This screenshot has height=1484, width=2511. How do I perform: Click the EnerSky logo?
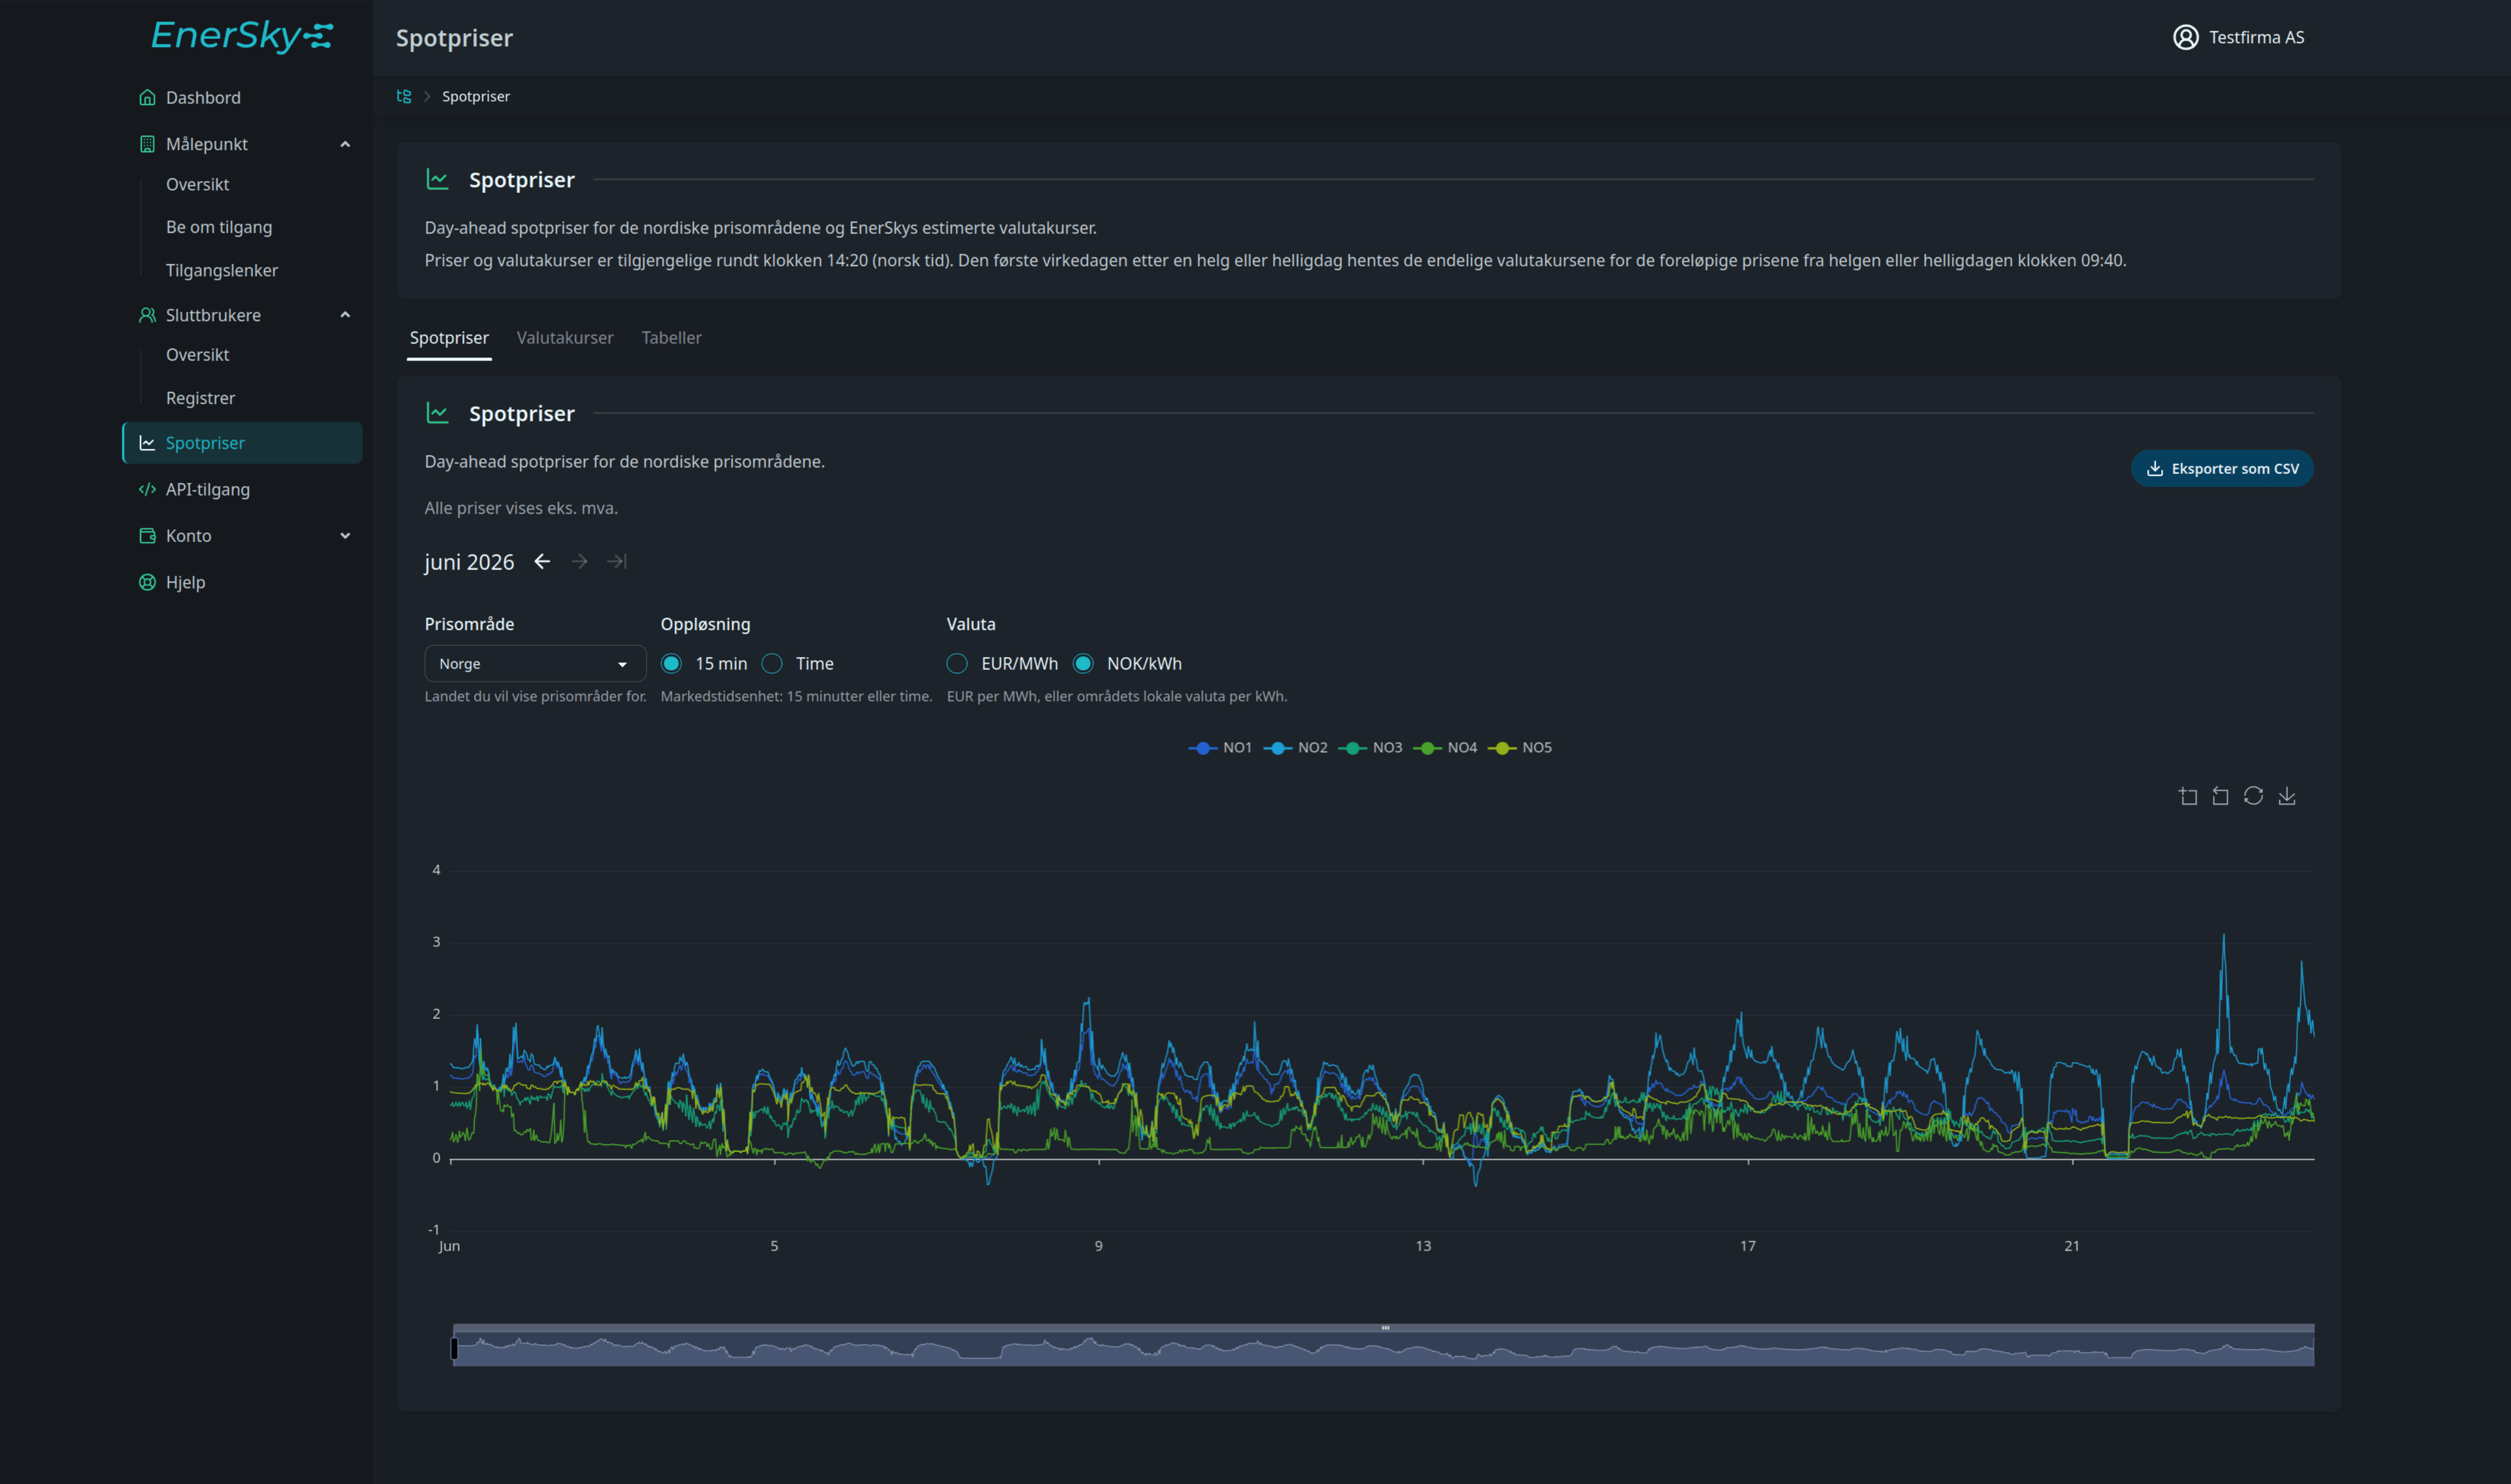coord(242,36)
